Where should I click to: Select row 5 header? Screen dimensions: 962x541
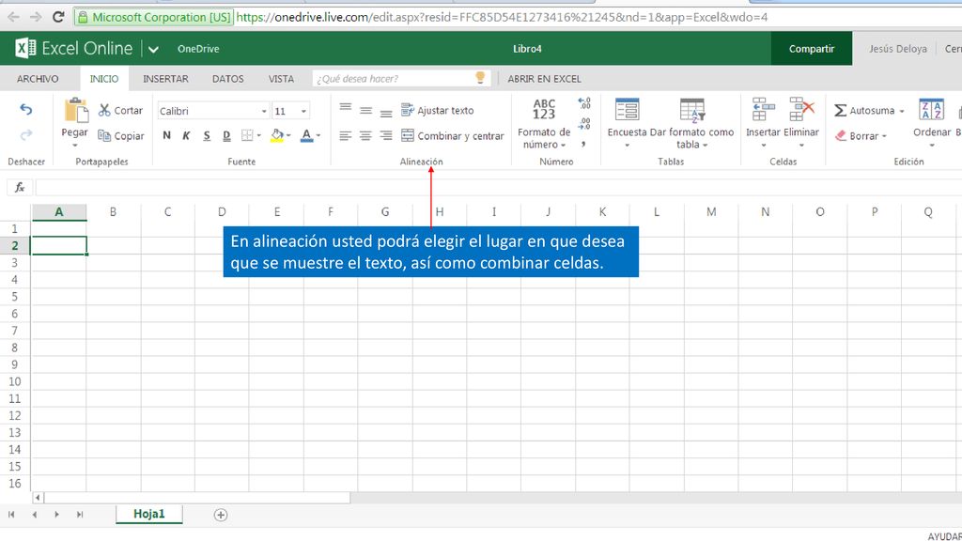tap(15, 297)
